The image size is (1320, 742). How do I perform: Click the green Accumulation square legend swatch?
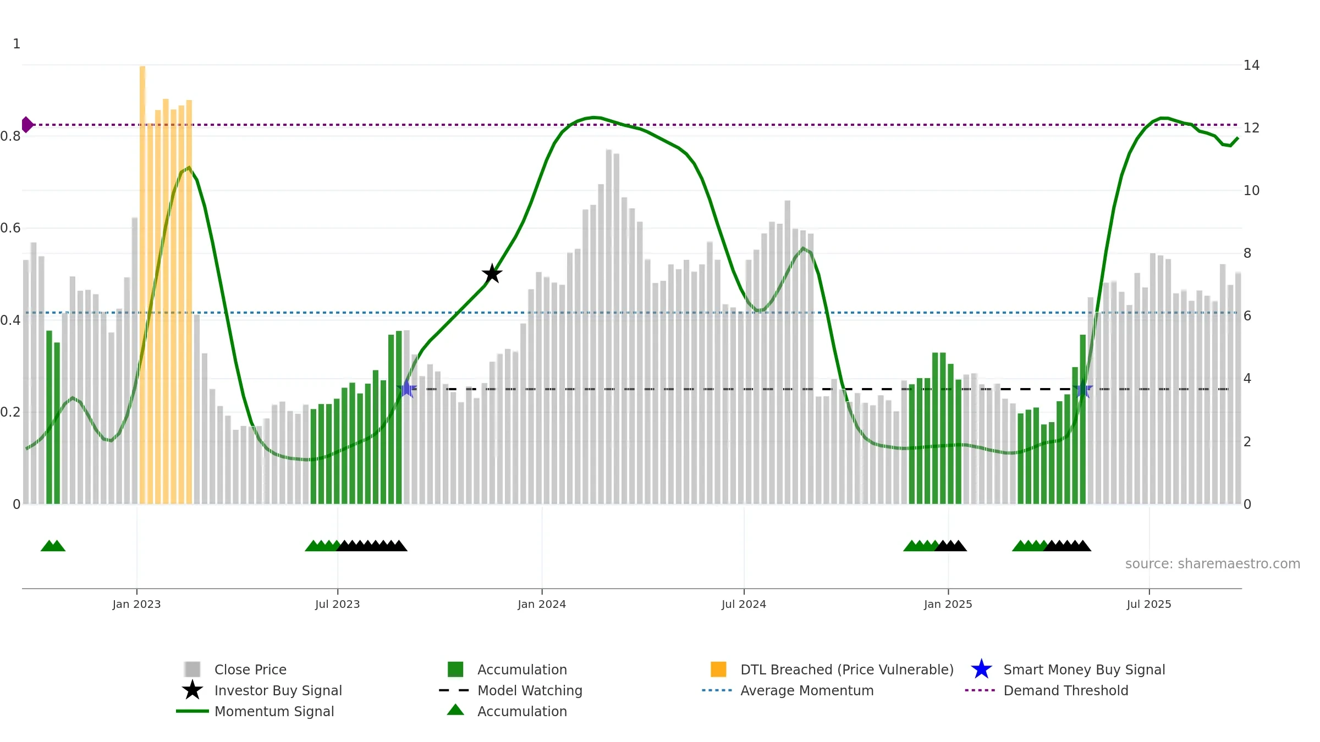(455, 669)
